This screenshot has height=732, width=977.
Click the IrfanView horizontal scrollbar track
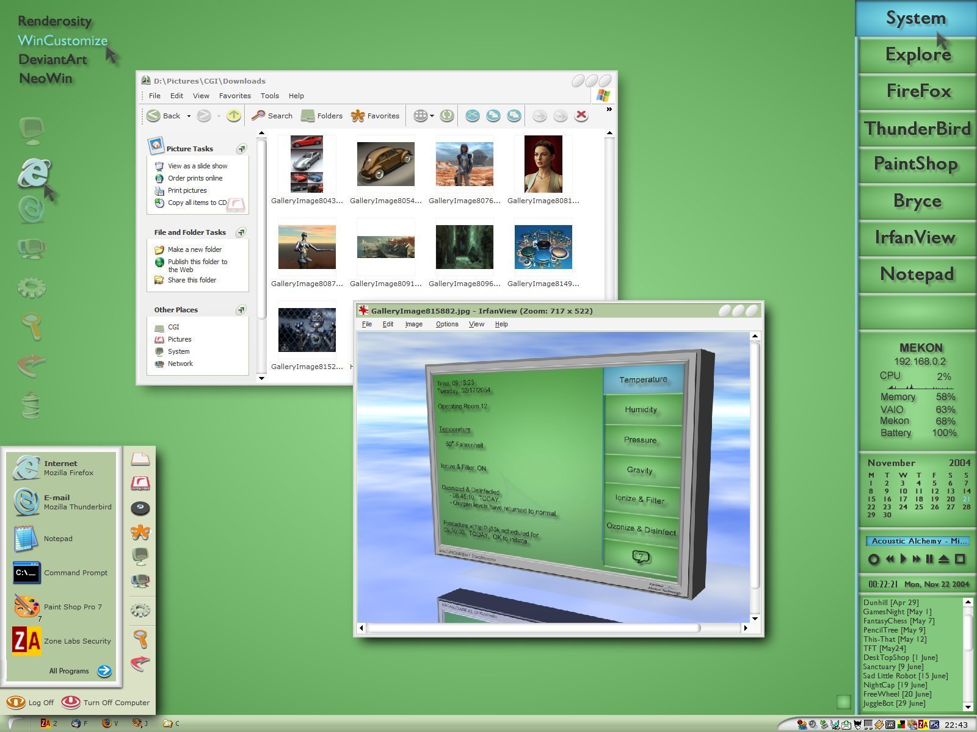[x=554, y=627]
